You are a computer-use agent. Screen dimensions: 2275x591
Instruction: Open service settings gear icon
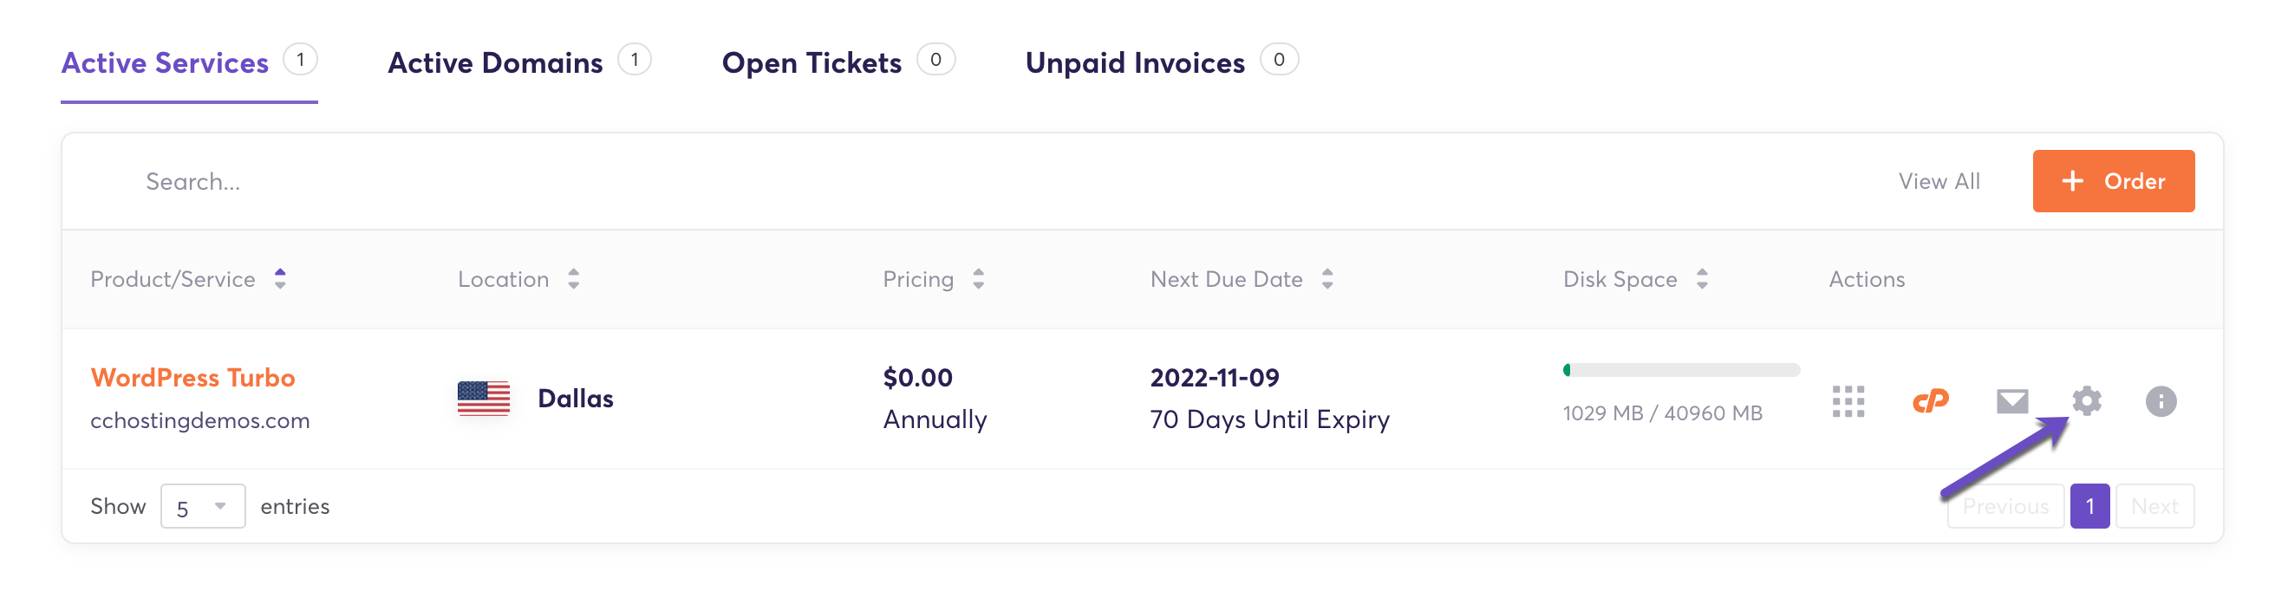(x=2086, y=400)
